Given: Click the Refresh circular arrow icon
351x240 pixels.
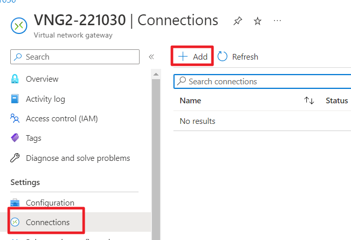Looking at the screenshot, I should pyautogui.click(x=222, y=57).
